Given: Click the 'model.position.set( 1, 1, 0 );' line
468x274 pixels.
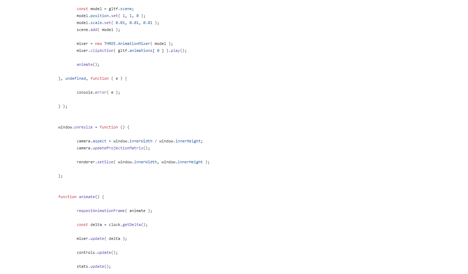Looking at the screenshot, I should pos(111,16).
